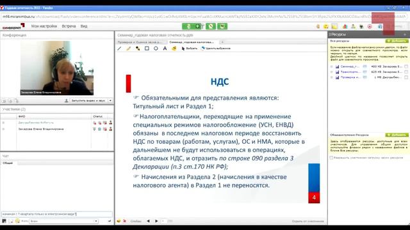Screen dimensions: 410x230
Task: Tick the checkbox on Семинар_г... resource row
Action: (x=406, y=66)
